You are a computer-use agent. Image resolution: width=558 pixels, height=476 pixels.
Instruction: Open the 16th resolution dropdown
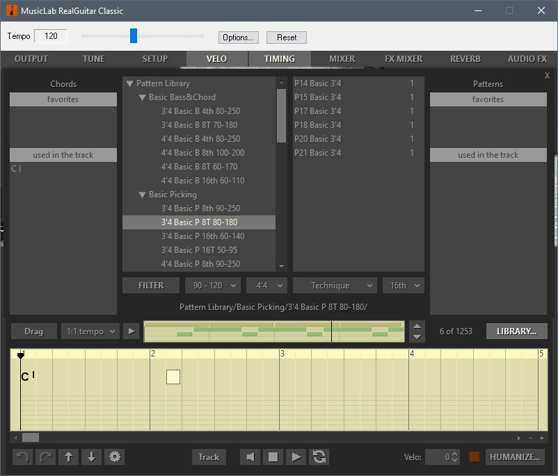click(x=404, y=286)
